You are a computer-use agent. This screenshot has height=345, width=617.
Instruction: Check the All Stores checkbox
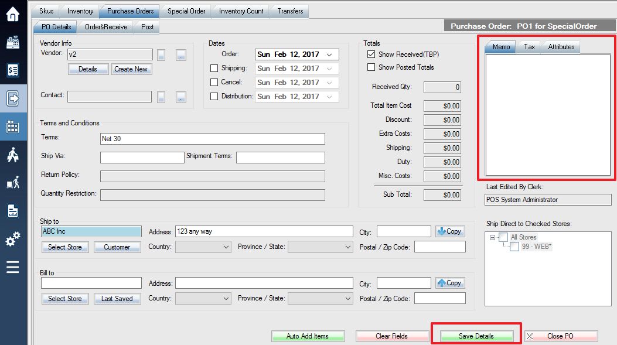pyautogui.click(x=503, y=237)
